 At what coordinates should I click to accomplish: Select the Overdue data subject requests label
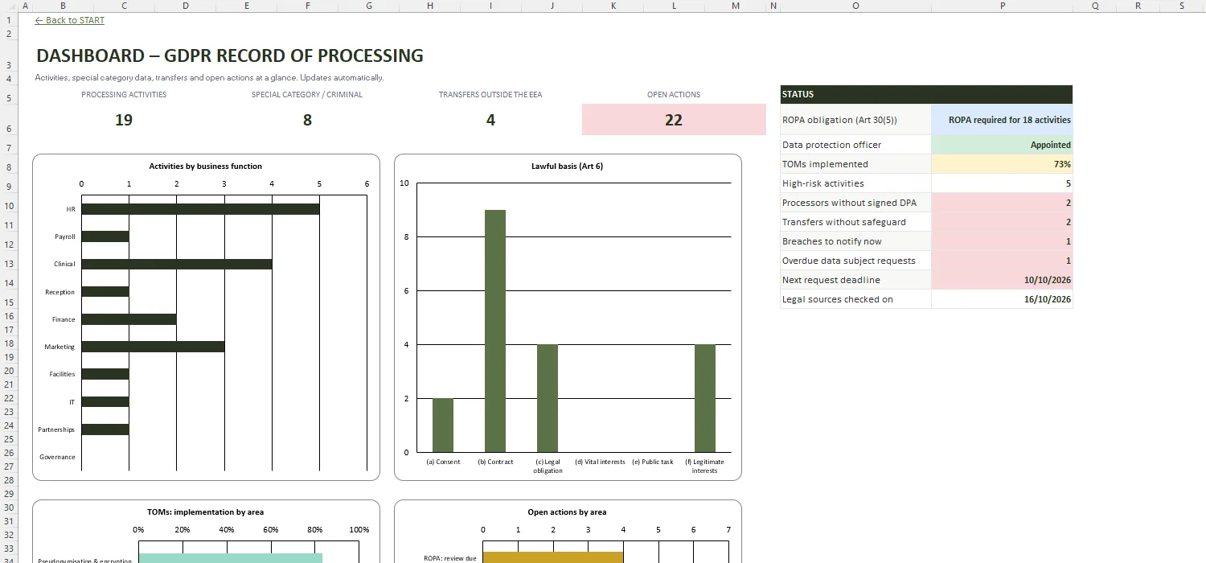tap(848, 261)
